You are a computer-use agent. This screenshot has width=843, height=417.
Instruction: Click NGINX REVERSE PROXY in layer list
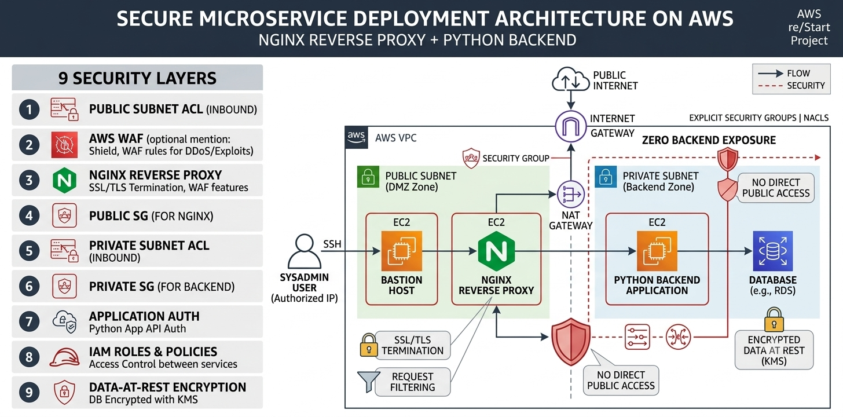(156, 175)
